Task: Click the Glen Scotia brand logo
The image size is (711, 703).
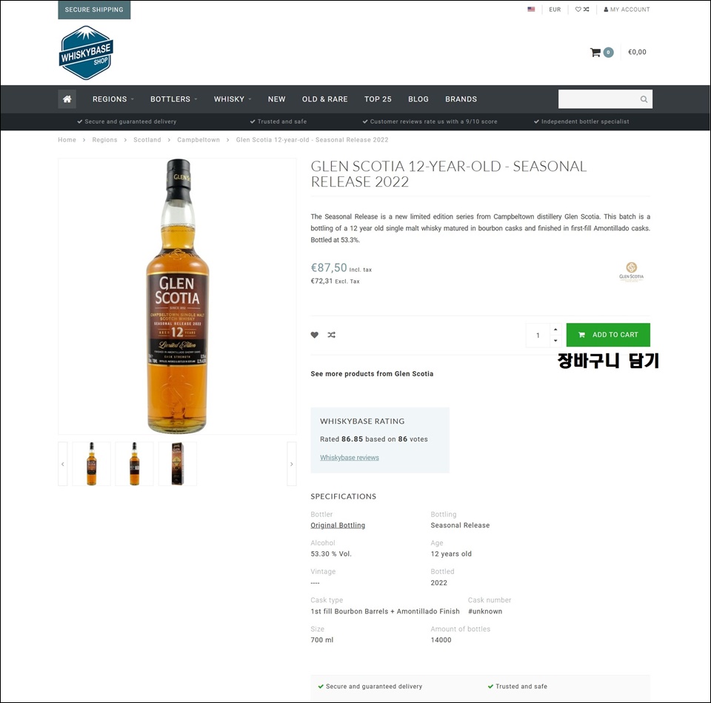Action: 631,272
